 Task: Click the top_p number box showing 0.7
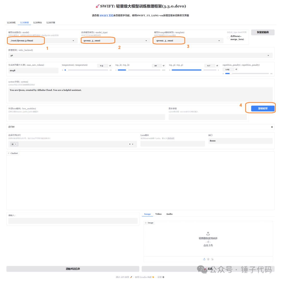210,66
